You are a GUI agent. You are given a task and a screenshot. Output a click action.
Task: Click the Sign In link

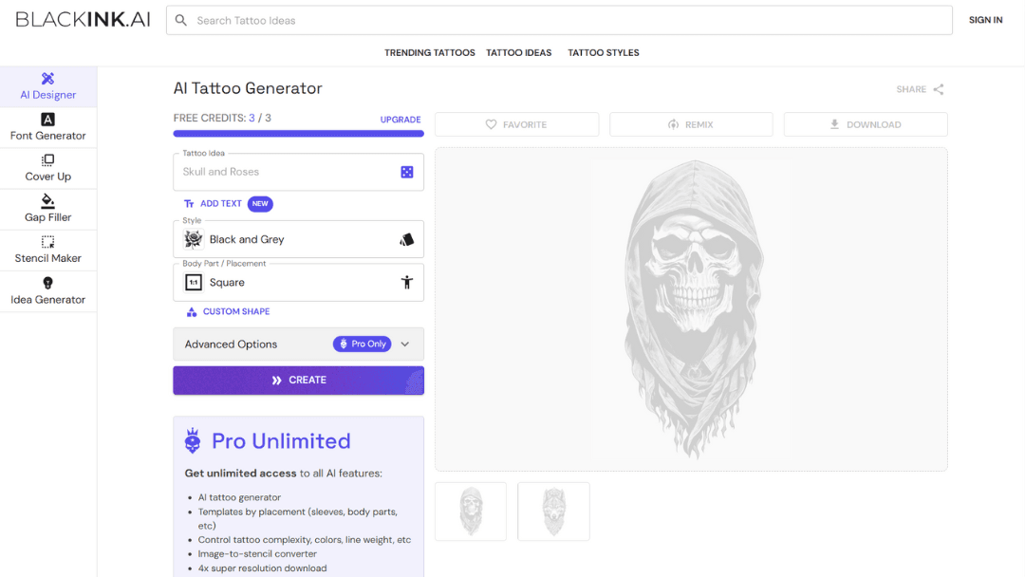[x=985, y=20]
